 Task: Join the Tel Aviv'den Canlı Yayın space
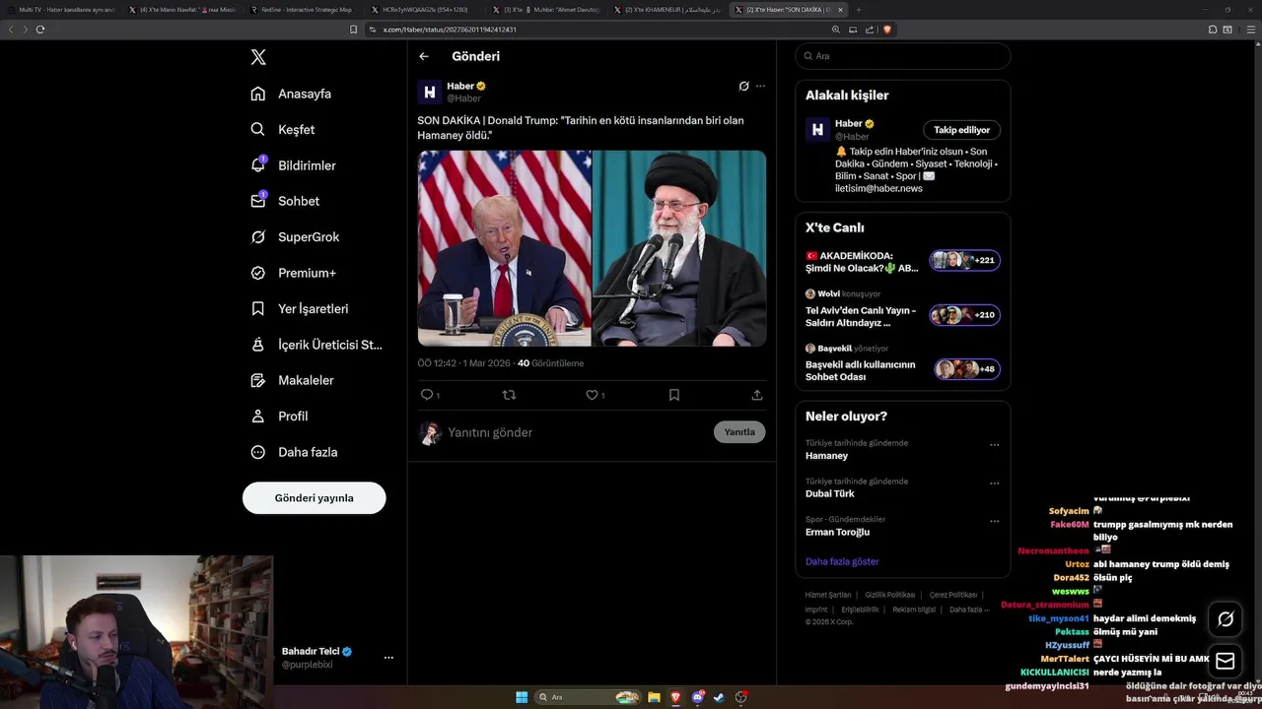[903, 310]
